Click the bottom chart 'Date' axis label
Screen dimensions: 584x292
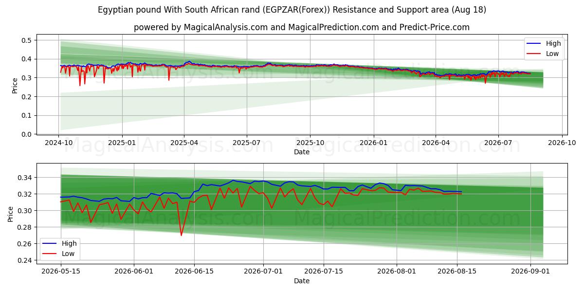tap(302, 281)
